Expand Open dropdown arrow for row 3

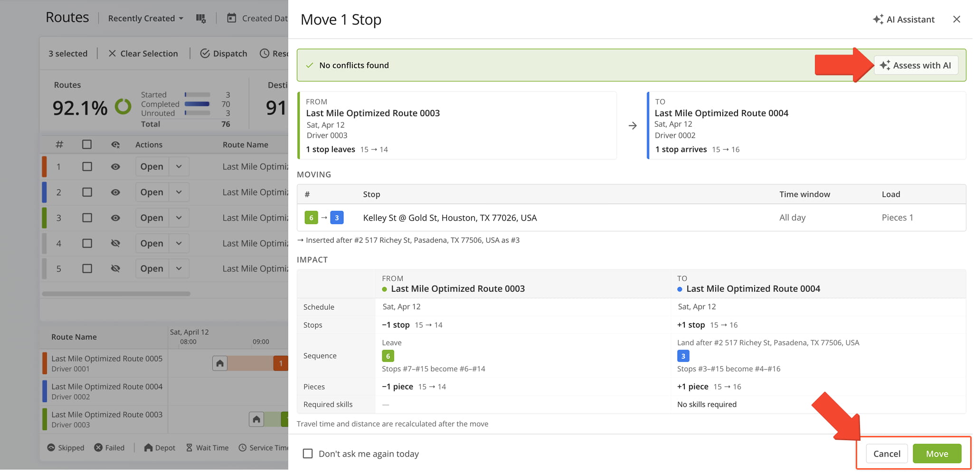179,218
